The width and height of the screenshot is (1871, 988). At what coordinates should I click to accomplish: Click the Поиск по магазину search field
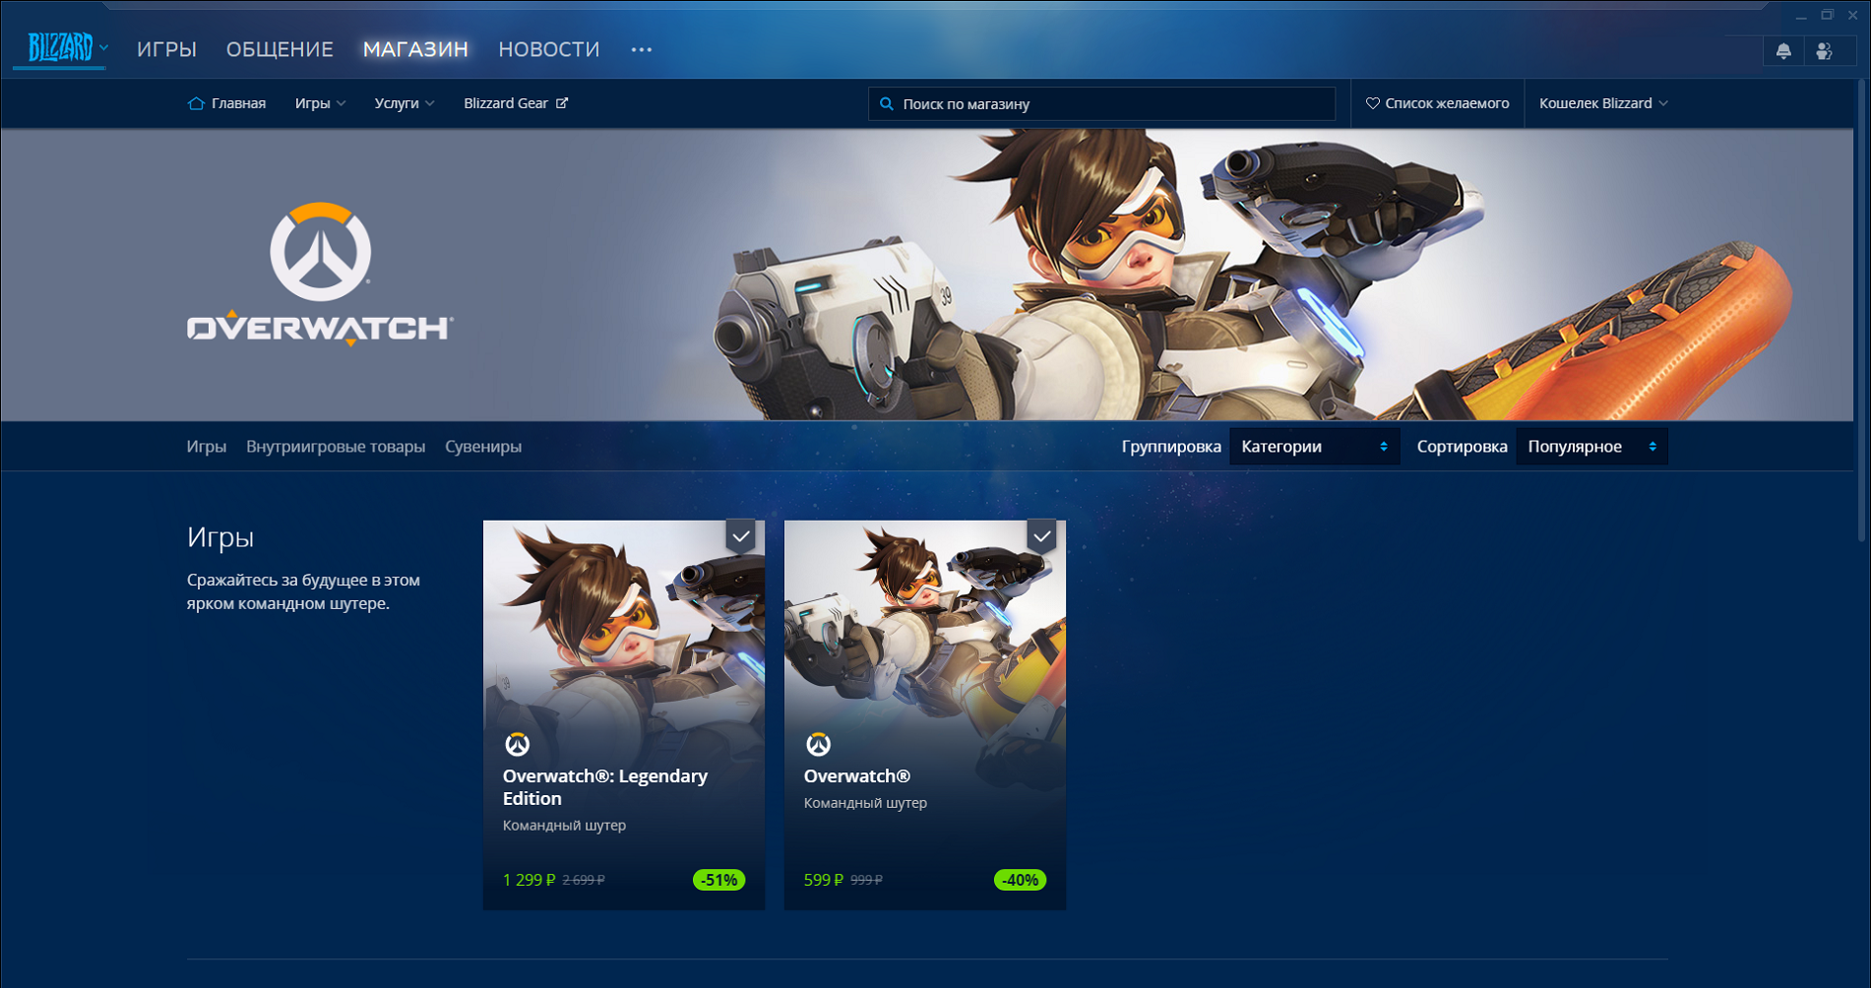[1112, 104]
